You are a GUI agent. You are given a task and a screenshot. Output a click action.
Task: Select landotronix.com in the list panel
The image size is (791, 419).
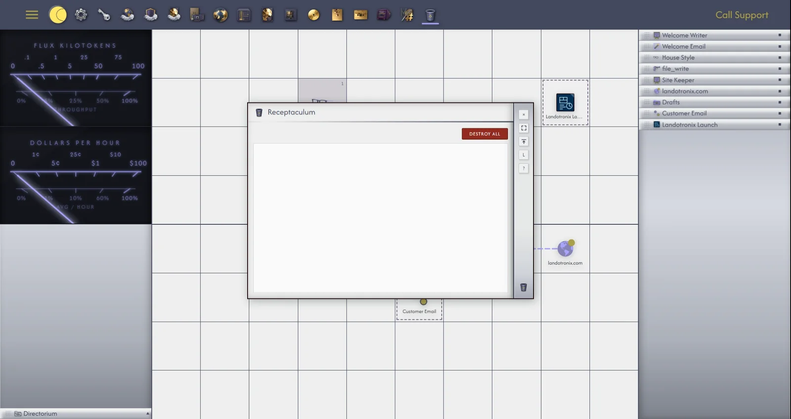(x=714, y=91)
